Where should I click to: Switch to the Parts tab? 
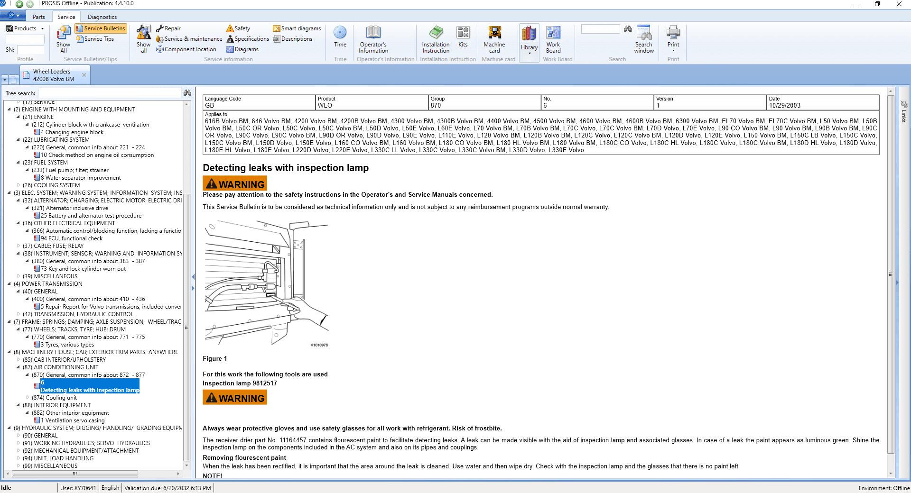click(39, 17)
